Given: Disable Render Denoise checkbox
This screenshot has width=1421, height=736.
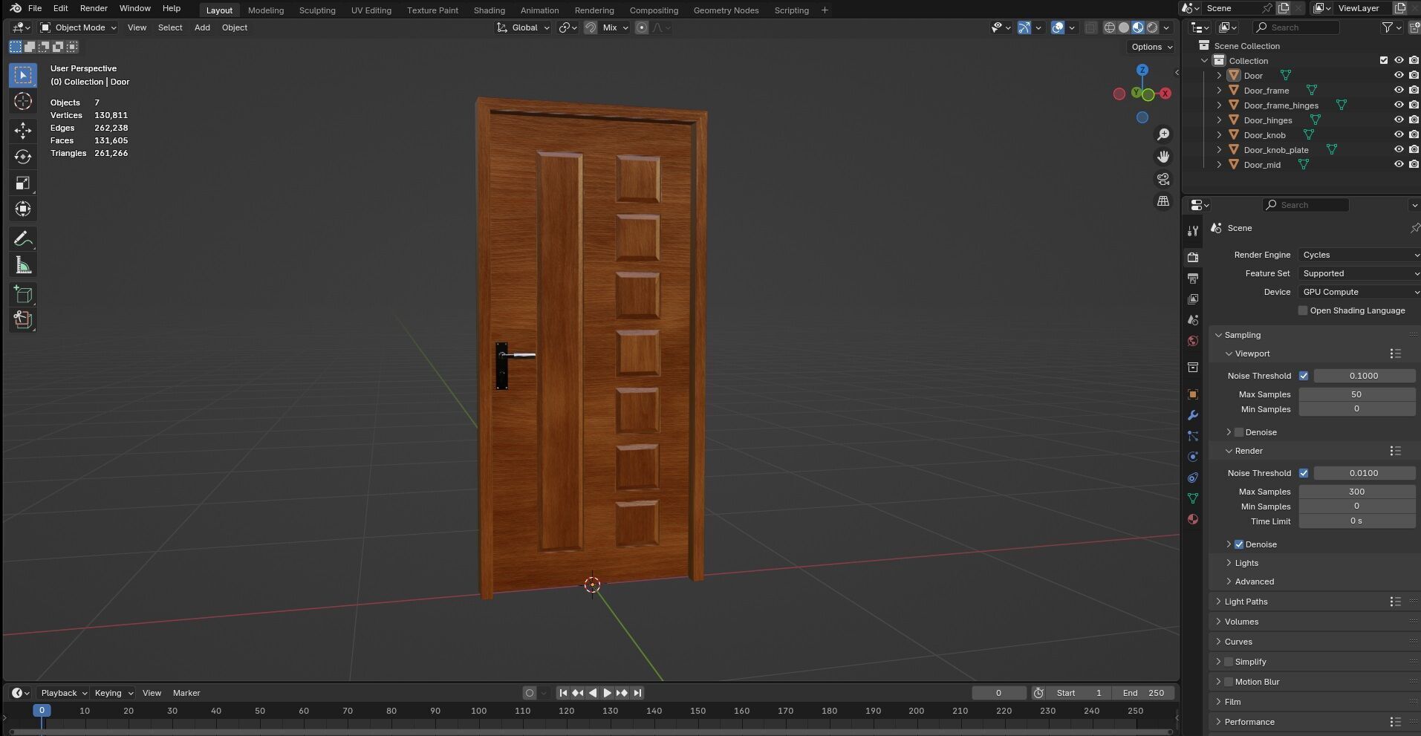Looking at the screenshot, I should click(x=1239, y=544).
